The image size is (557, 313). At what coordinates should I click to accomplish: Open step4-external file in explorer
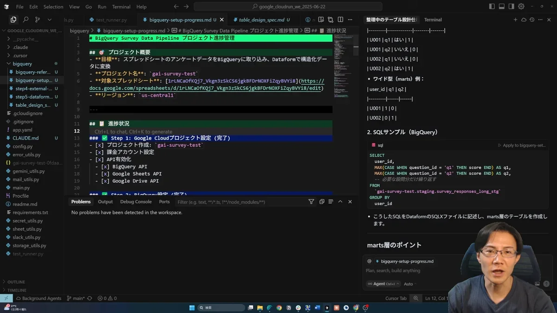[32, 89]
